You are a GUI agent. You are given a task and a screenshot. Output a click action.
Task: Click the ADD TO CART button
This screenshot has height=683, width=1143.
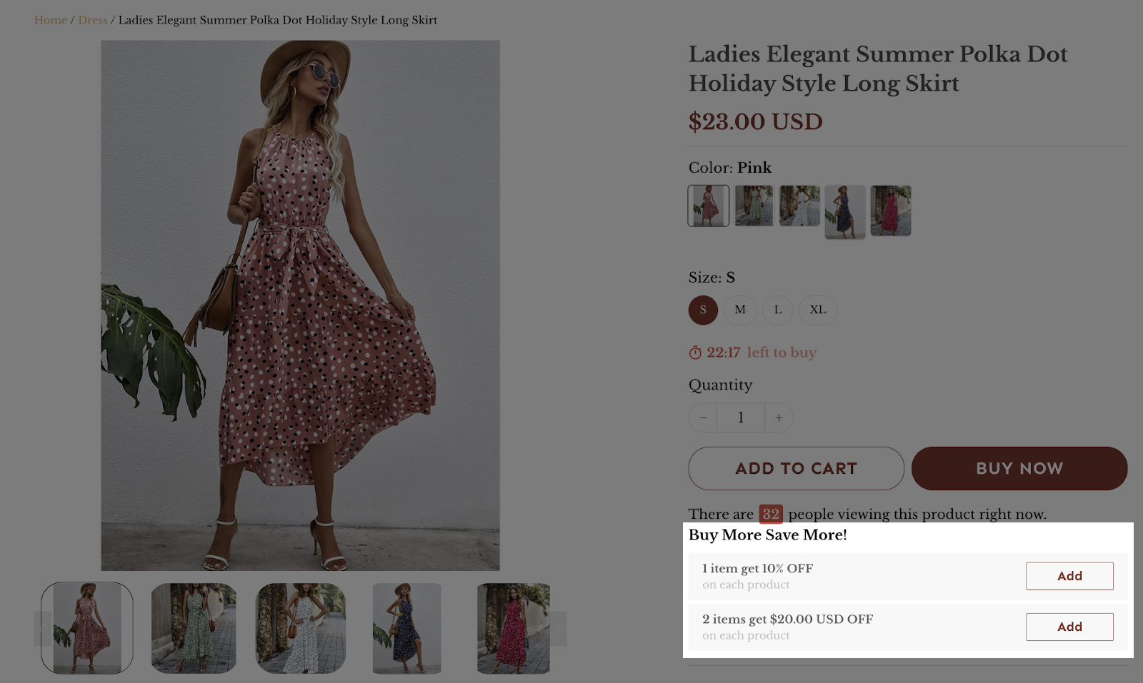[796, 469]
